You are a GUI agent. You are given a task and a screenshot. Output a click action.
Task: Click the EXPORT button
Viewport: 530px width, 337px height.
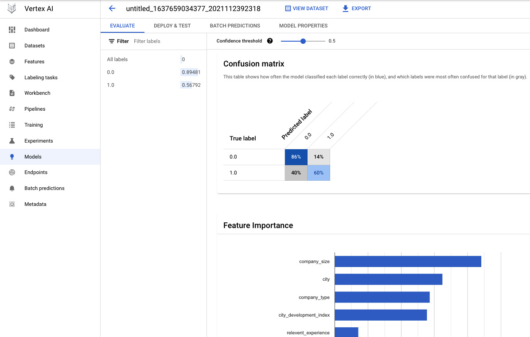357,8
